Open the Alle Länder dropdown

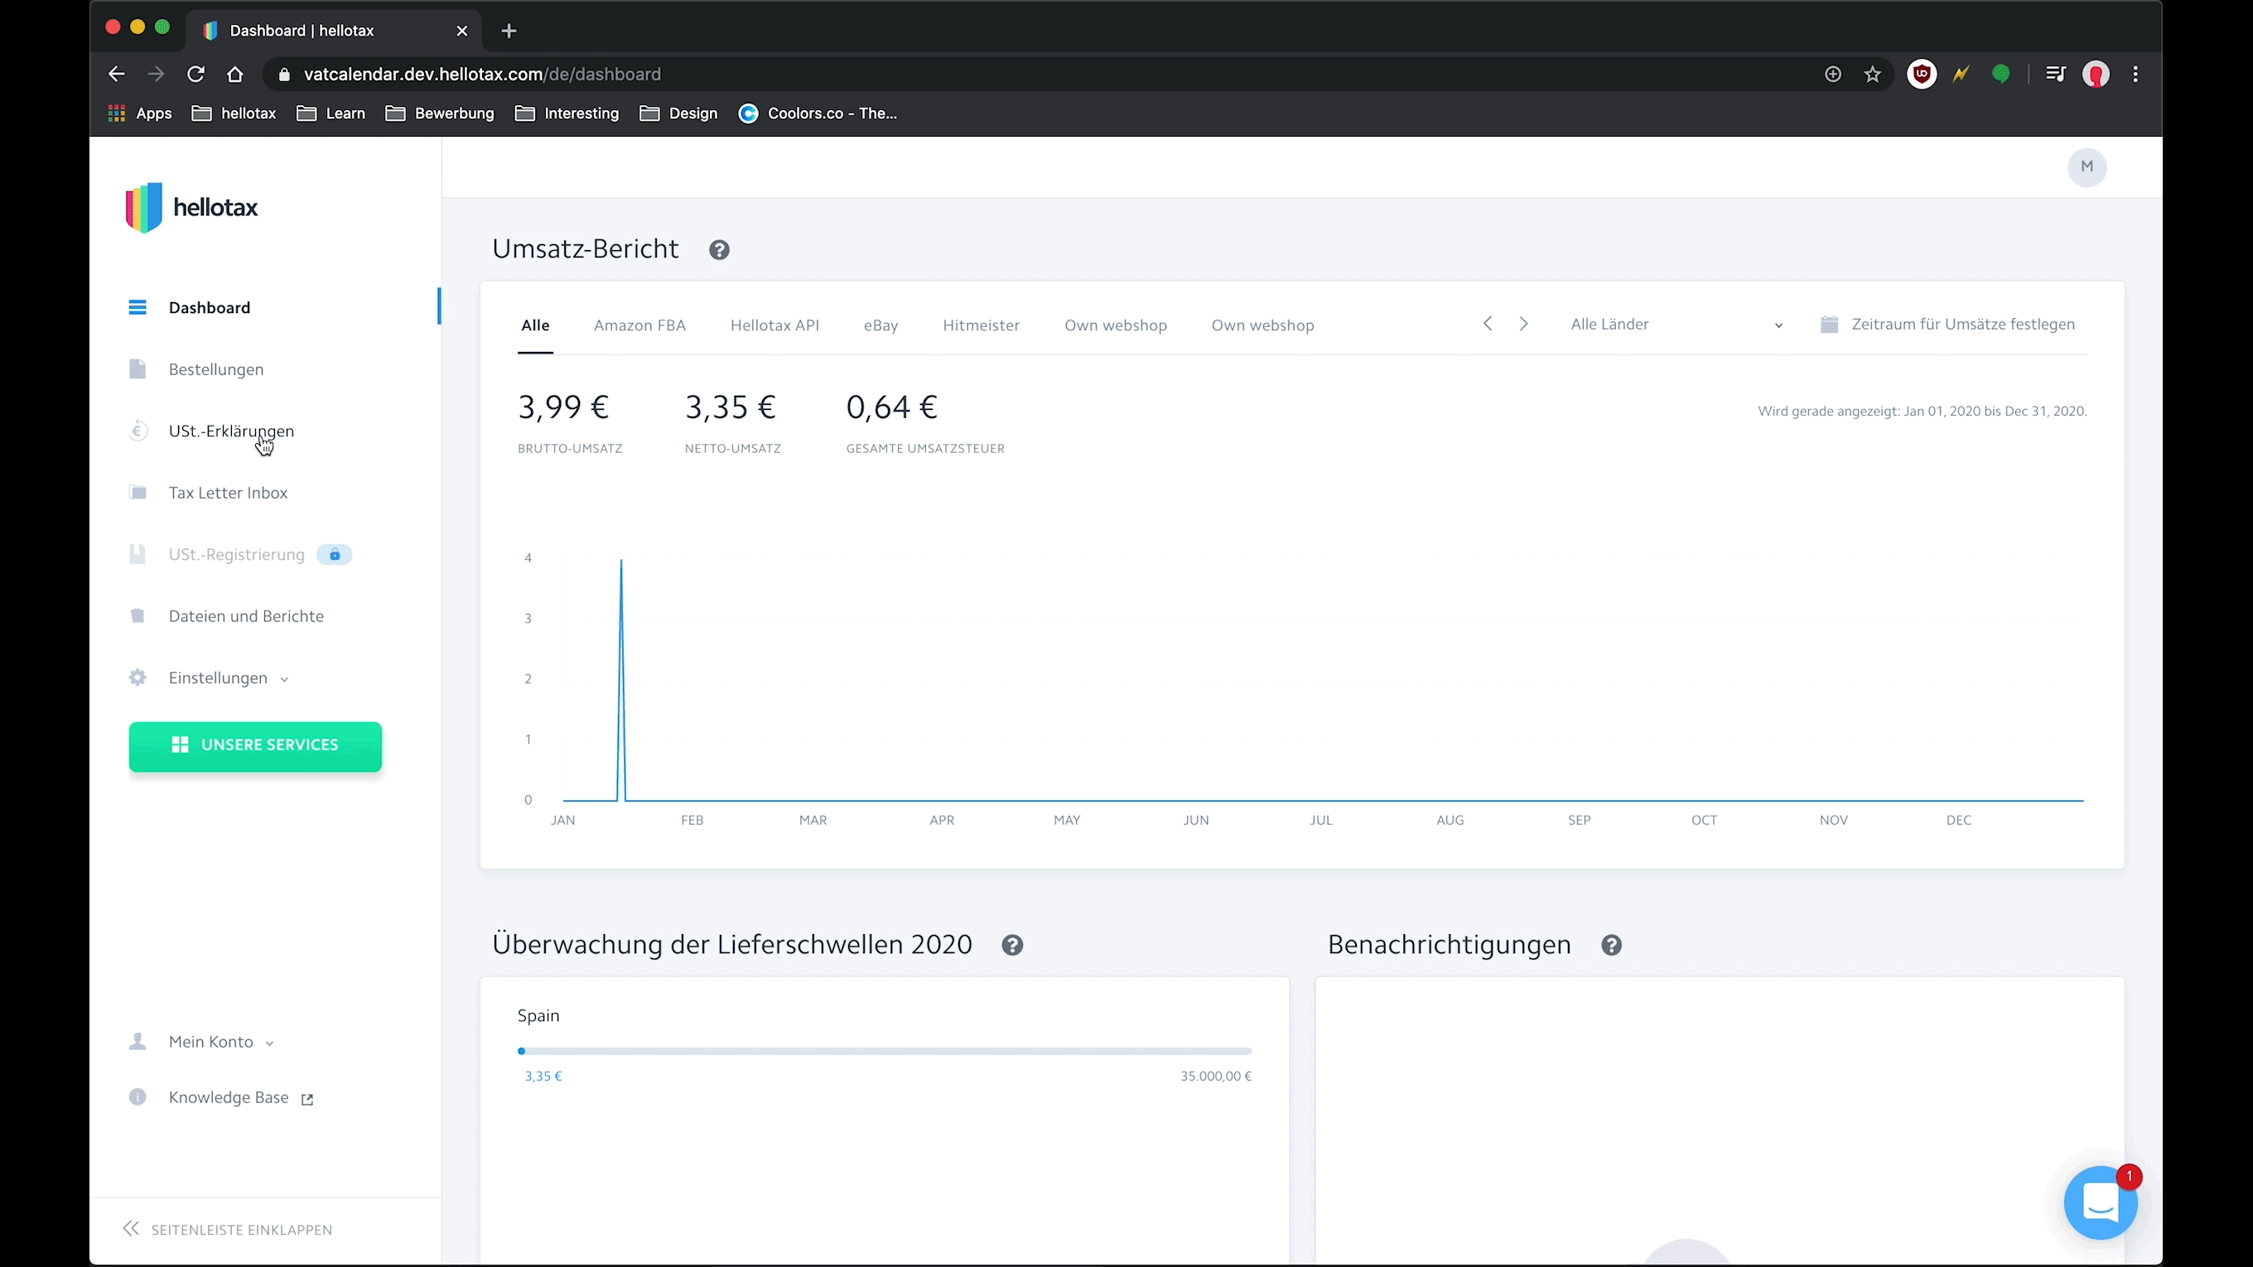[1676, 325]
